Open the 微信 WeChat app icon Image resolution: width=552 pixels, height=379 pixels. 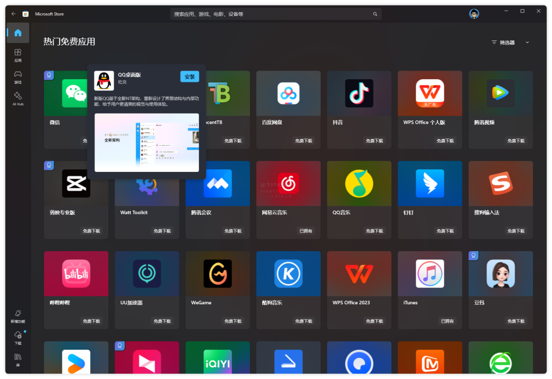point(74,93)
